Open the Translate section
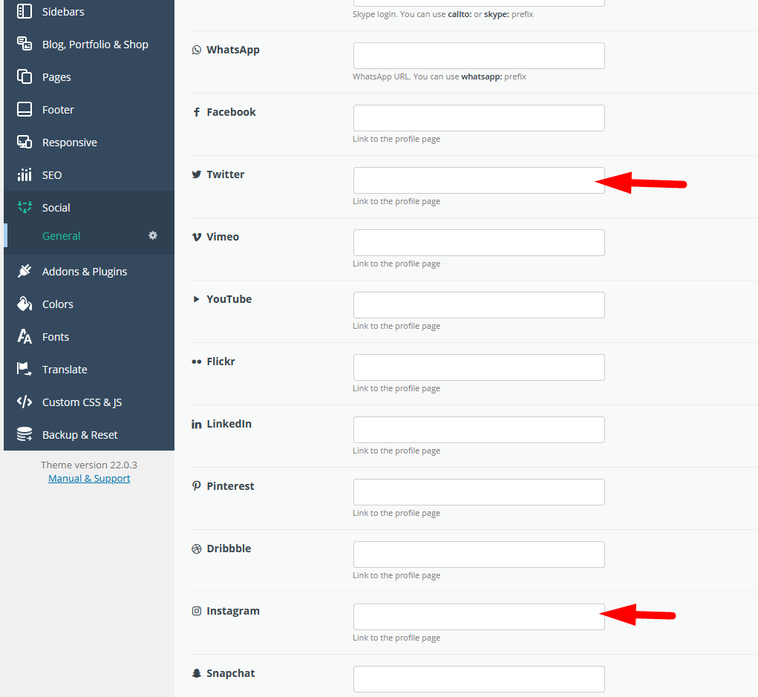 pyautogui.click(x=89, y=370)
